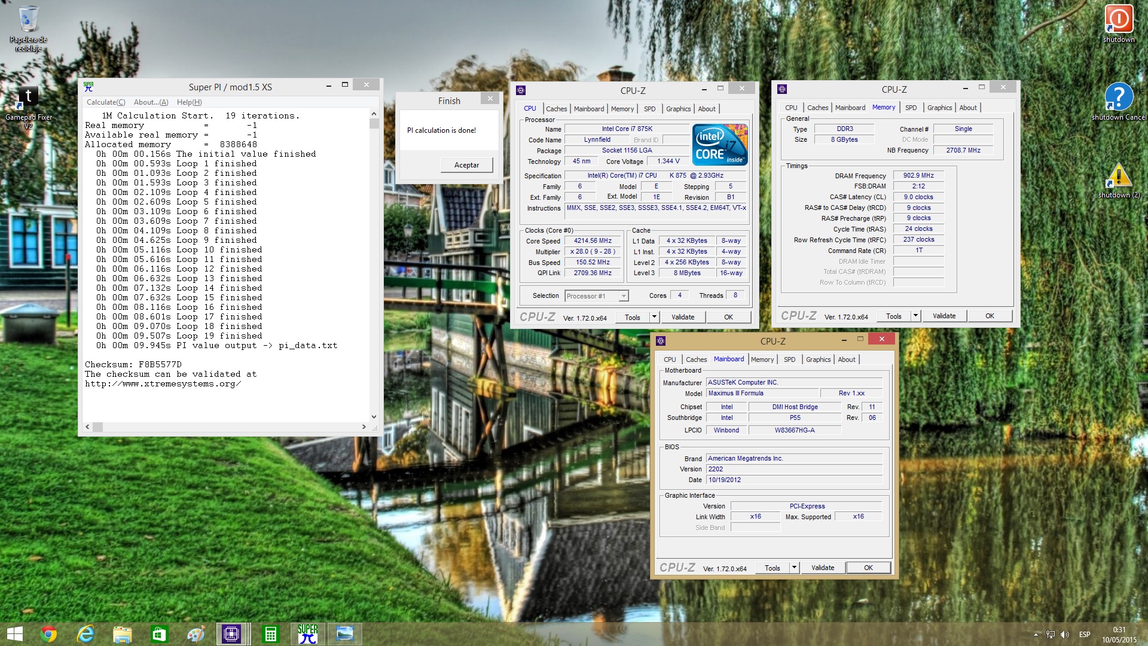Image resolution: width=1148 pixels, height=646 pixels.
Task: Open the Windows Start button
Action: pyautogui.click(x=15, y=634)
